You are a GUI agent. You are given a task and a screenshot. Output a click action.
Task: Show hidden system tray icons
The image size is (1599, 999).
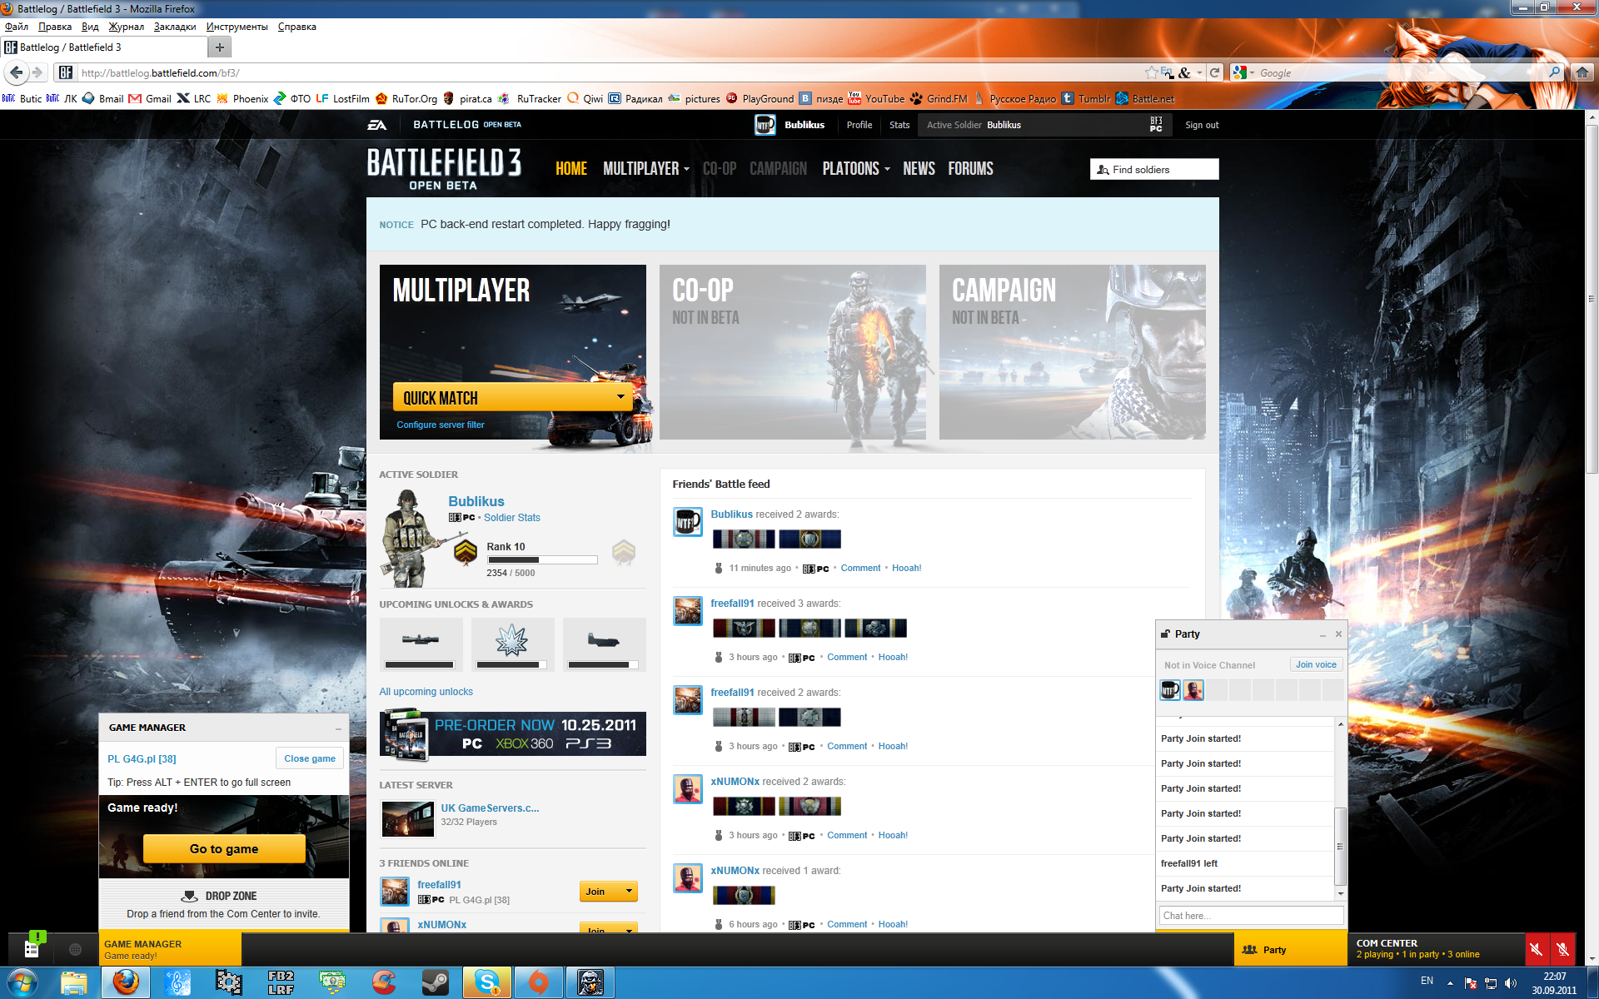(1450, 983)
